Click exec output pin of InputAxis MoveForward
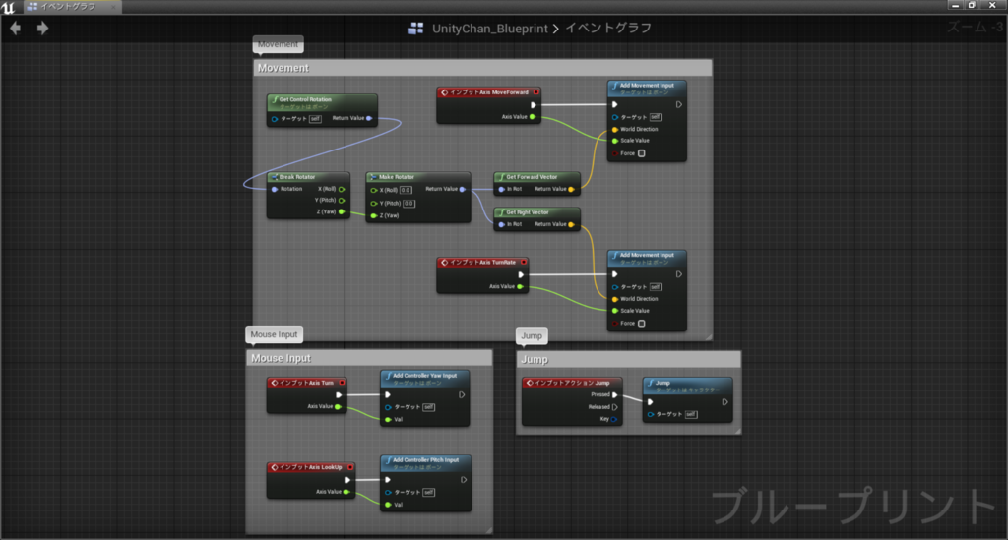Image resolution: width=1008 pixels, height=540 pixels. (x=533, y=104)
